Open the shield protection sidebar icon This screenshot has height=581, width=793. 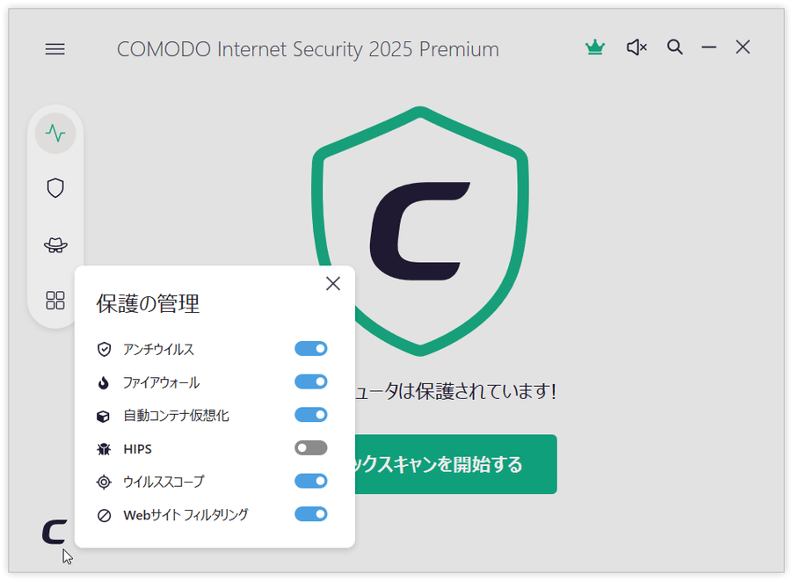point(55,188)
